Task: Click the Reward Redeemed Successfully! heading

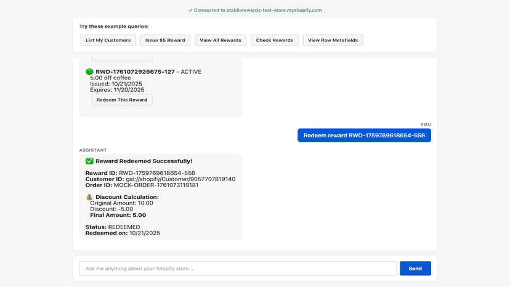Action: tap(144, 161)
